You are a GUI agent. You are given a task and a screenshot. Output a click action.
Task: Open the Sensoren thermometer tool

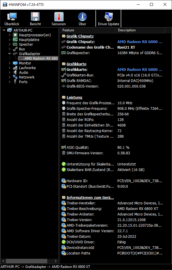click(59, 19)
